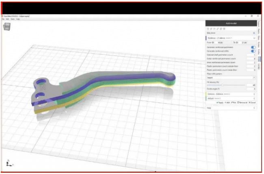This screenshot has height=174, width=264.
Task: Expand the Help section
Action: (254, 108)
